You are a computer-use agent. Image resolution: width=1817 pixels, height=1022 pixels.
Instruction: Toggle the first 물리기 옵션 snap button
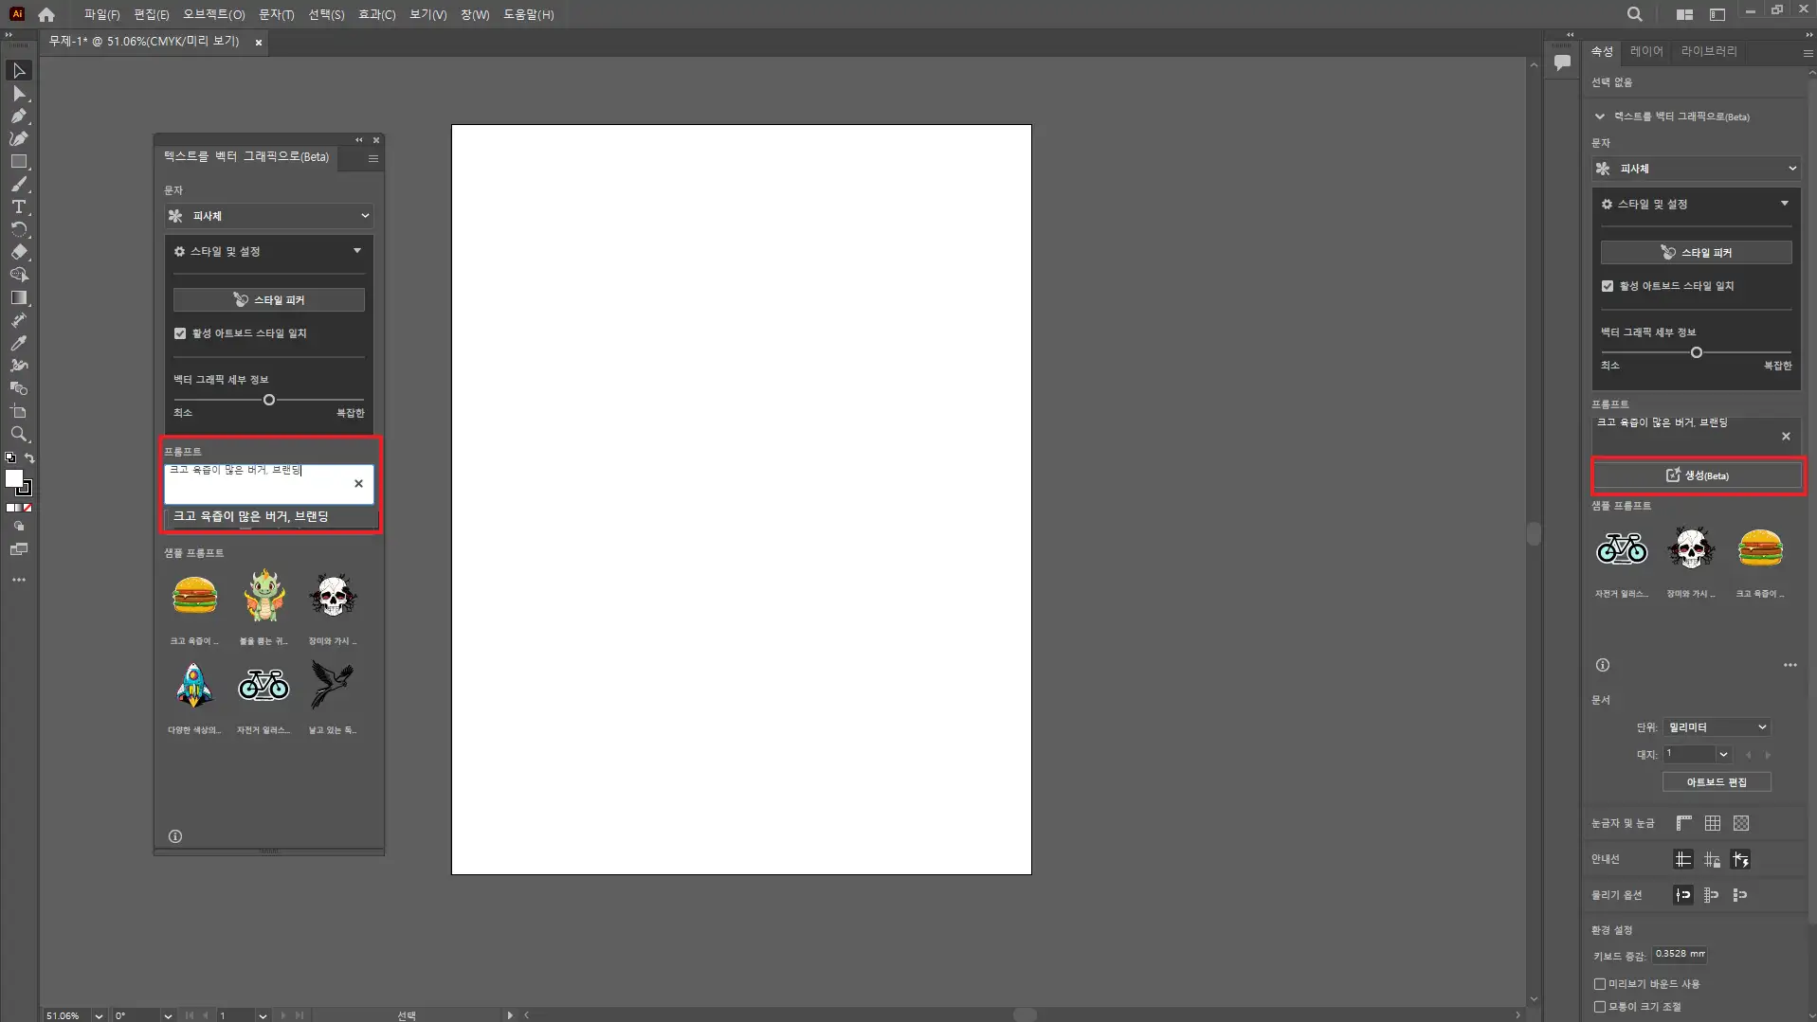[1683, 895]
